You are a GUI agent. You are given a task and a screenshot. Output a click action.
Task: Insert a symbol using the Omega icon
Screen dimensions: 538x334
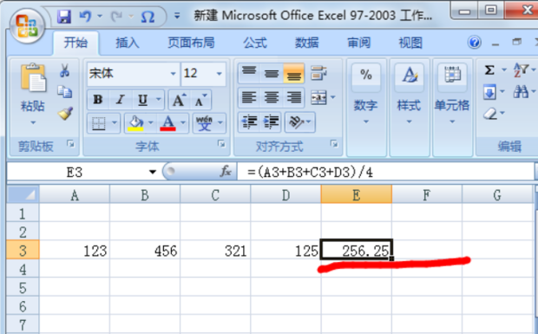[x=148, y=16]
